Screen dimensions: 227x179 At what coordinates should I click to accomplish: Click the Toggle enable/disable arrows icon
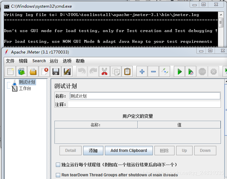(165, 72)
